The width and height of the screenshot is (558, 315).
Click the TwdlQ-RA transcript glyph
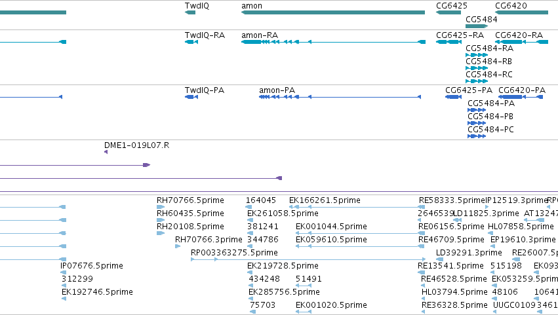[191, 42]
